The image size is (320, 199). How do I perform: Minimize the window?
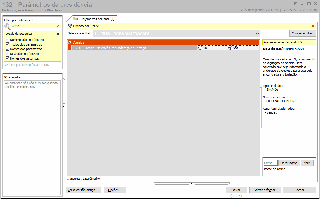(302, 4)
